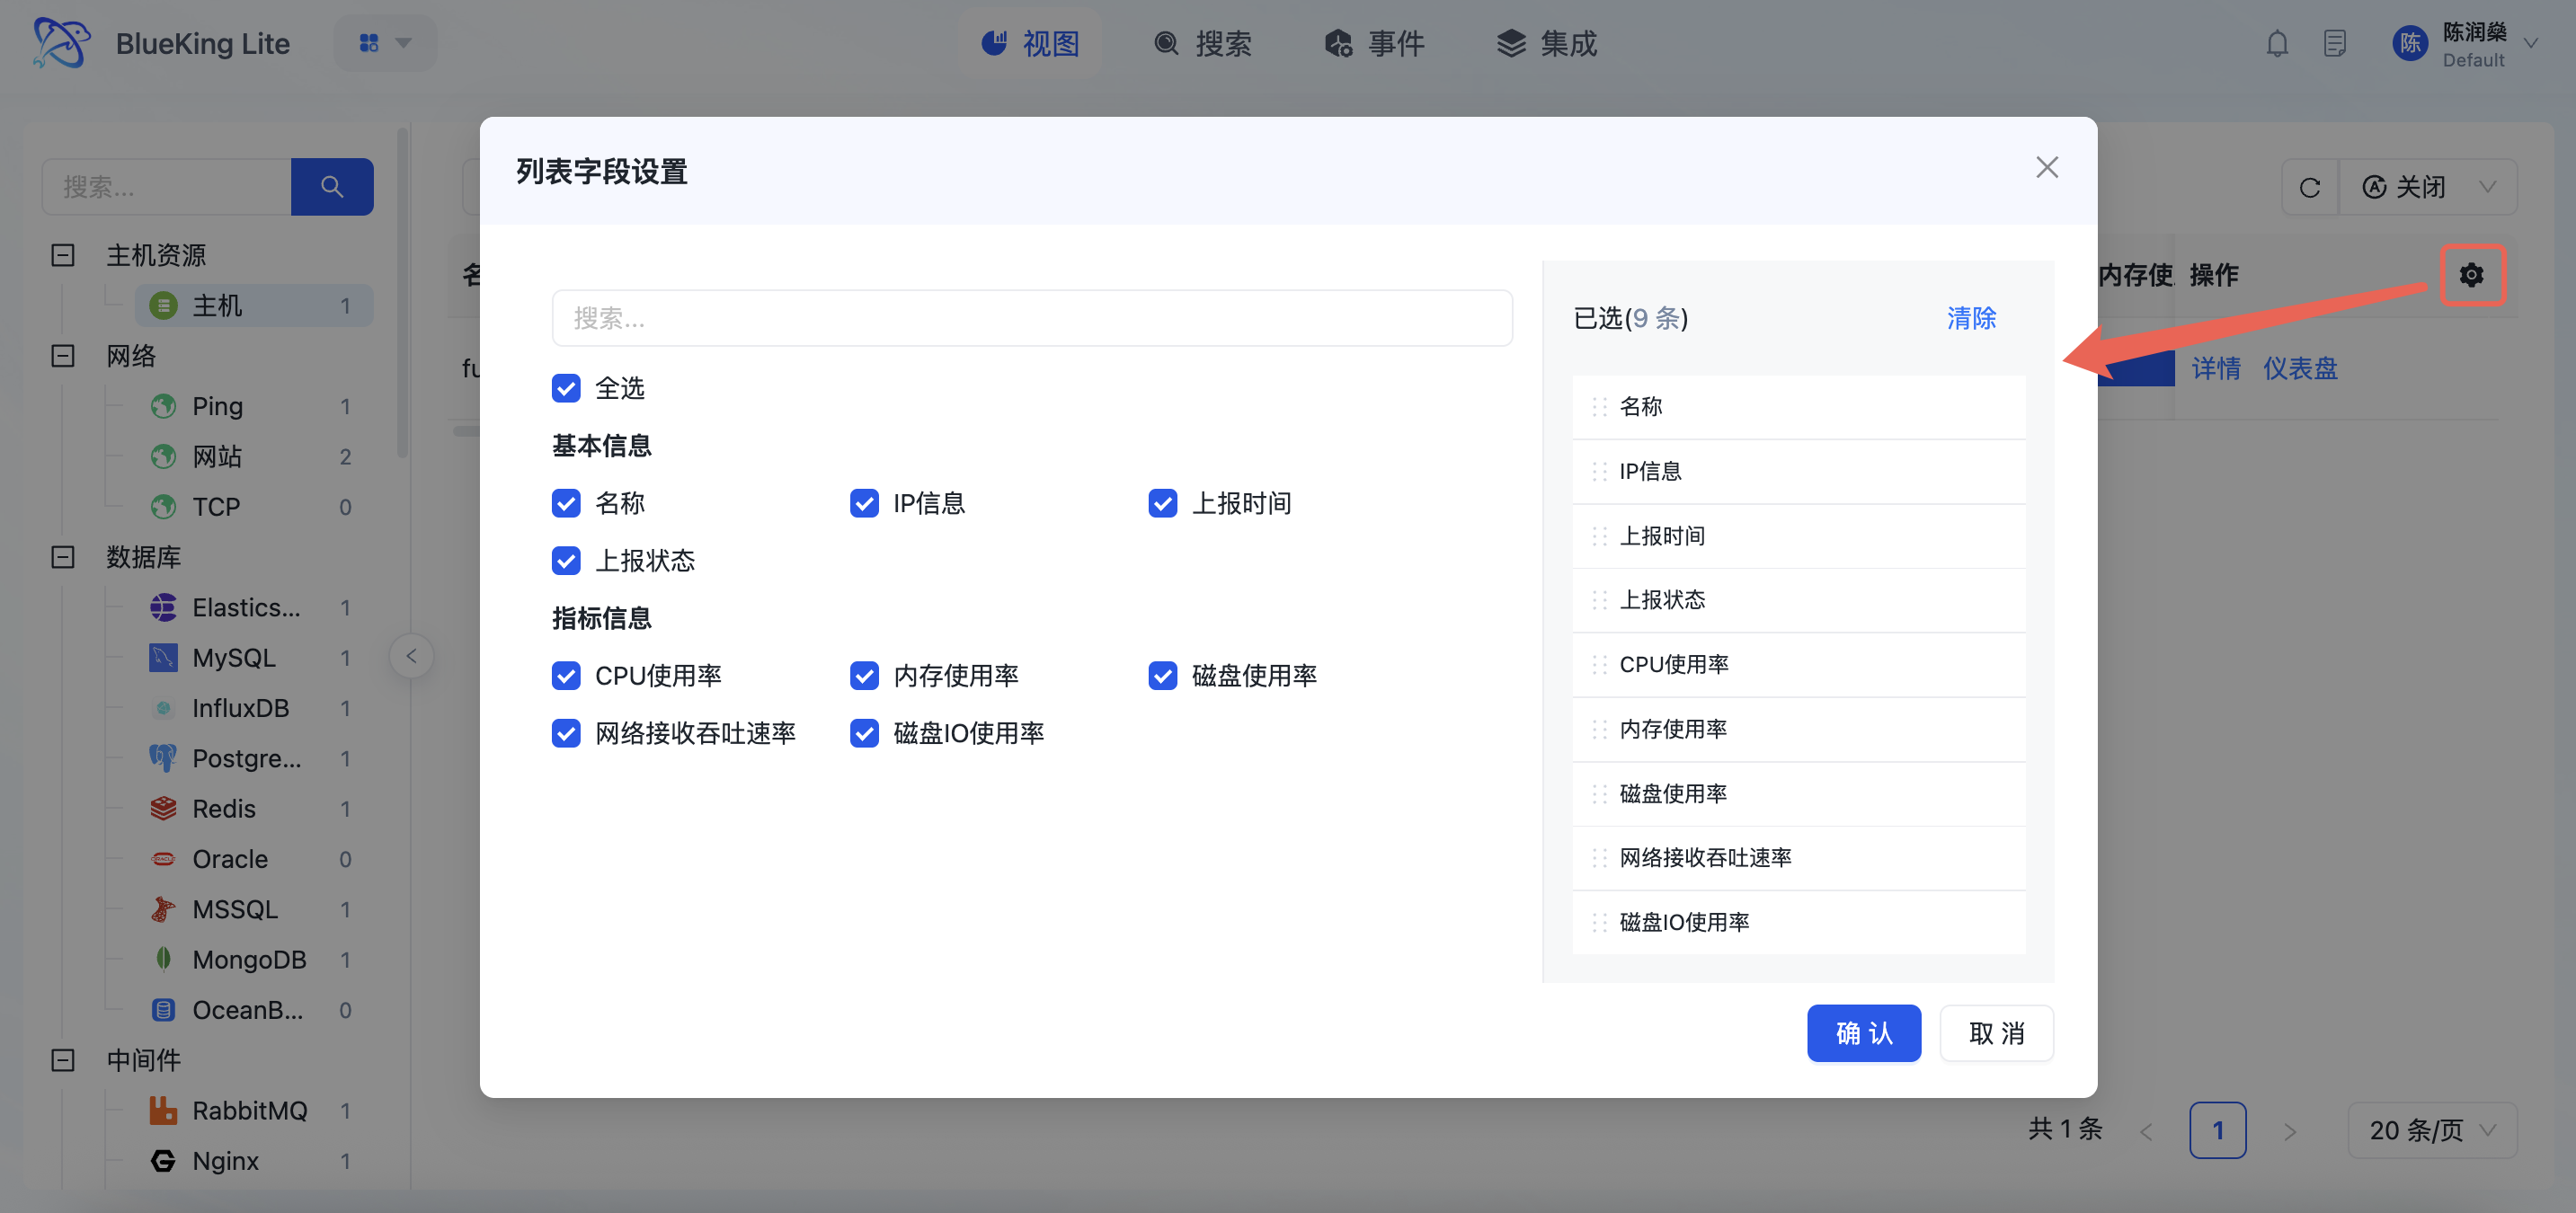
Task: Click the drag handle beside 磁盘IO使用率 in selected list
Action: tap(1599, 923)
